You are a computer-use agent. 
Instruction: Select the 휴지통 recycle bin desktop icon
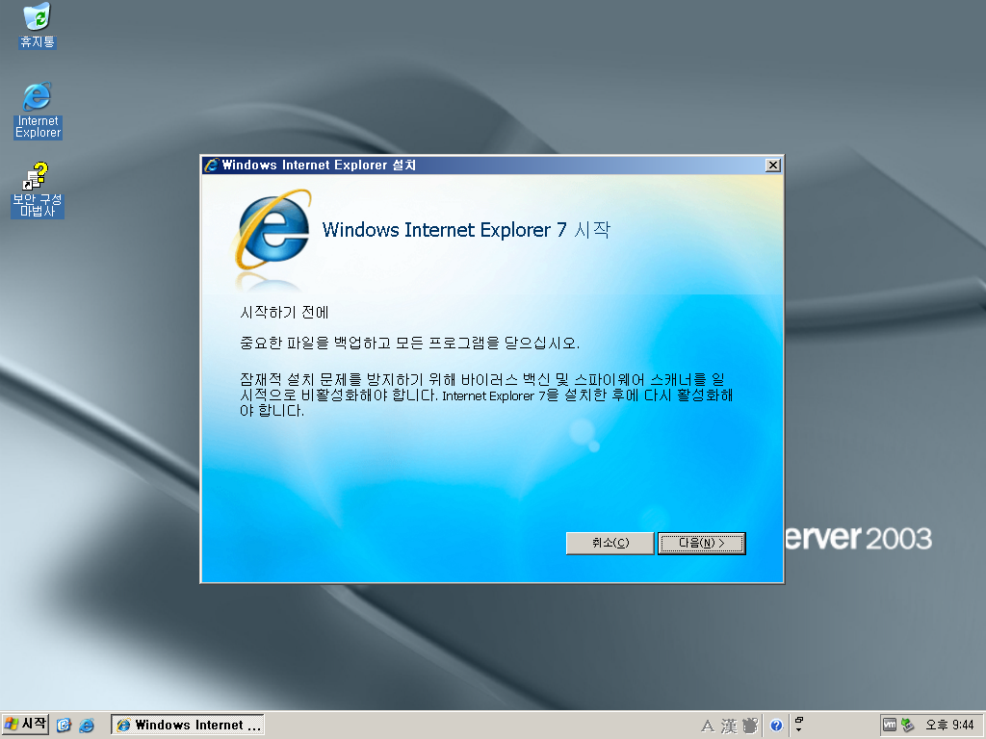pyautogui.click(x=38, y=25)
